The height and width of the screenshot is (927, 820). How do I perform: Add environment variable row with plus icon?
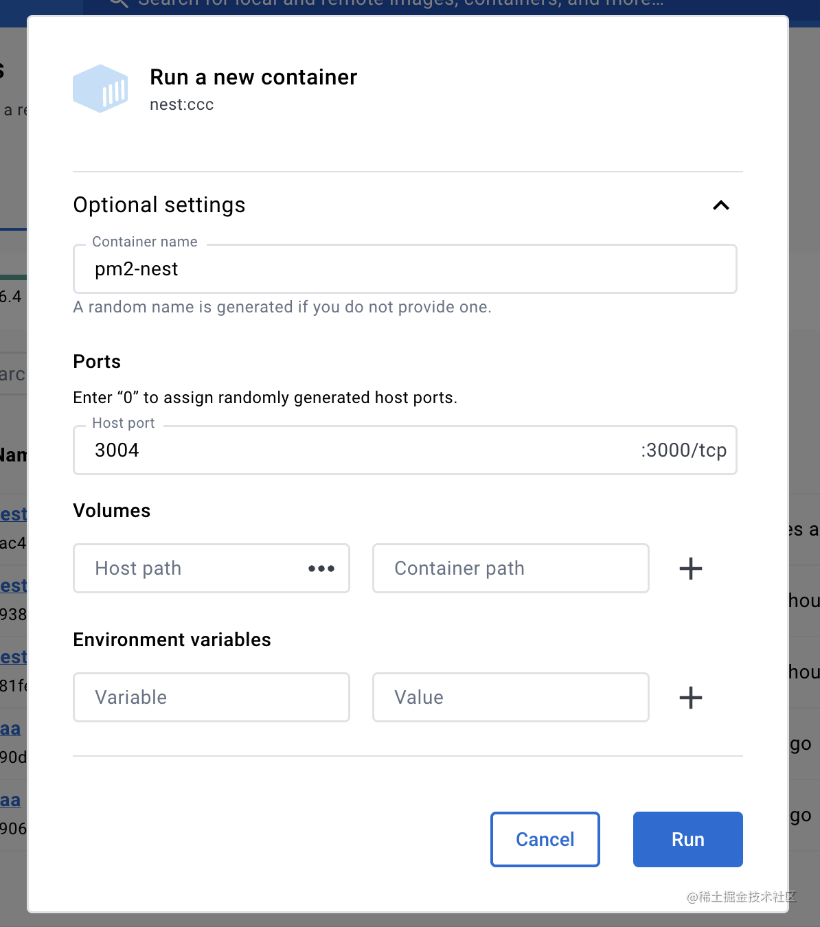pyautogui.click(x=690, y=698)
